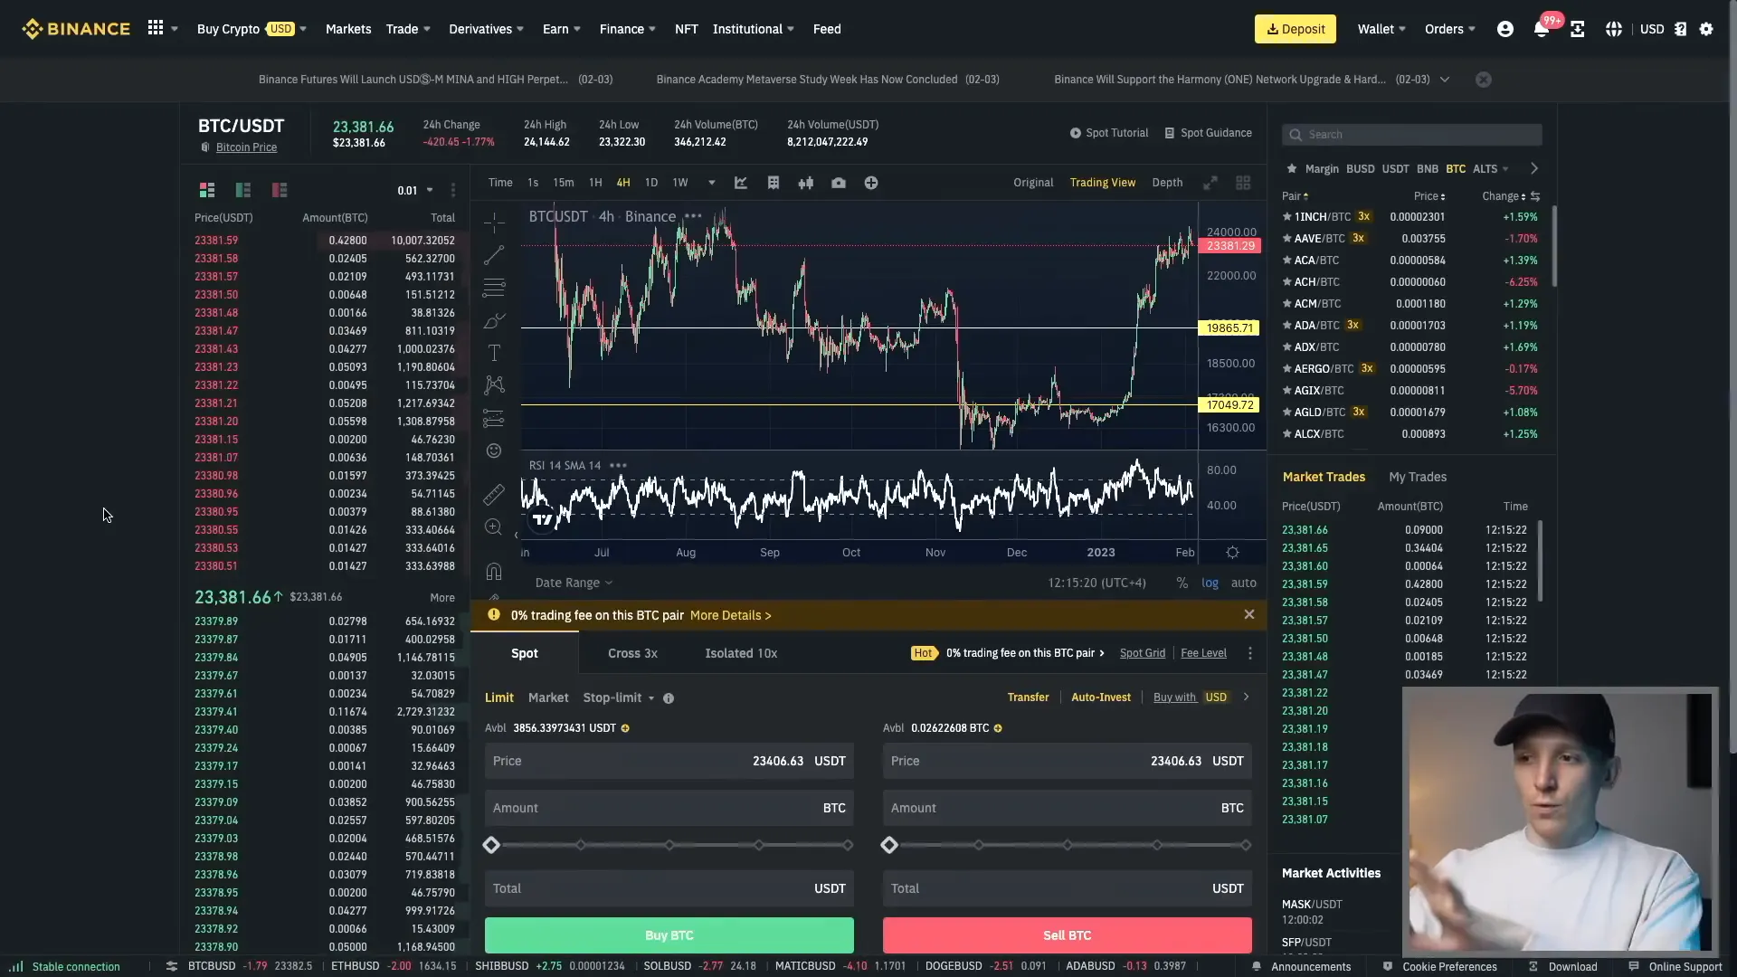This screenshot has height=977, width=1737.
Task: Focus the pair Search field
Action: [1411, 135]
